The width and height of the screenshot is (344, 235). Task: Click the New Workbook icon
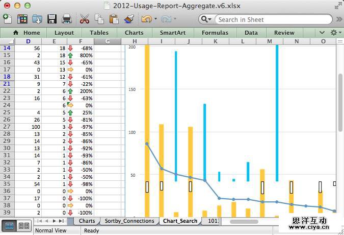click(7, 19)
